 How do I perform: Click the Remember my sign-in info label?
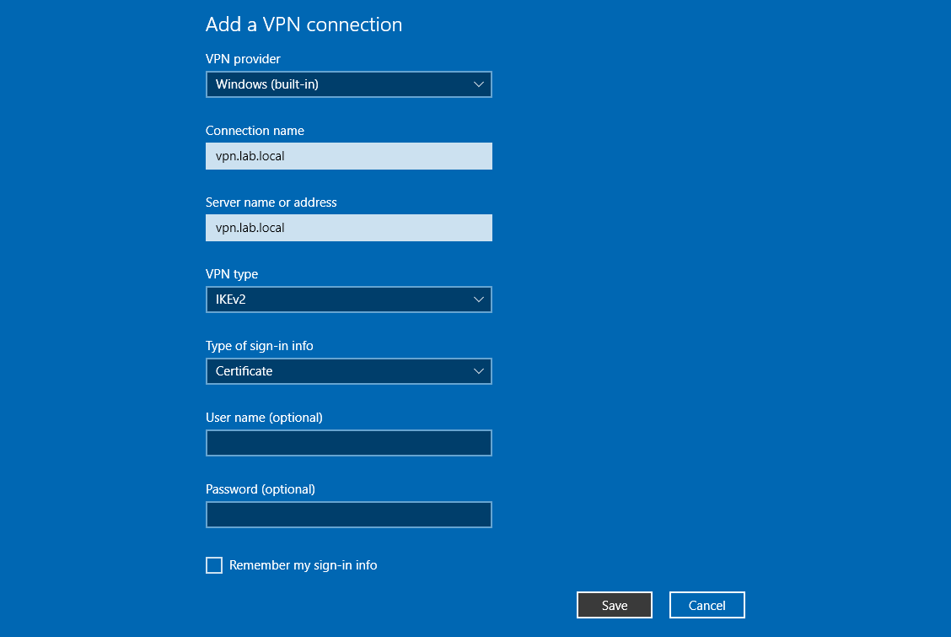(302, 565)
